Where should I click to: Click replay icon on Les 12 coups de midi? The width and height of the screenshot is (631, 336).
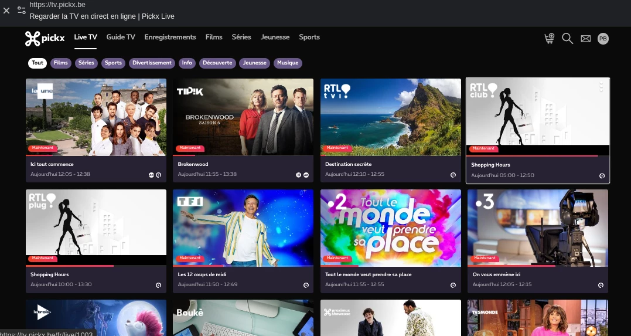click(306, 285)
